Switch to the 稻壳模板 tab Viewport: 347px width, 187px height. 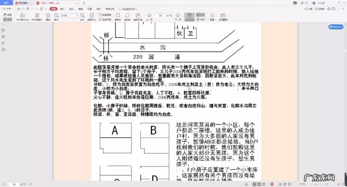click(23, 3)
